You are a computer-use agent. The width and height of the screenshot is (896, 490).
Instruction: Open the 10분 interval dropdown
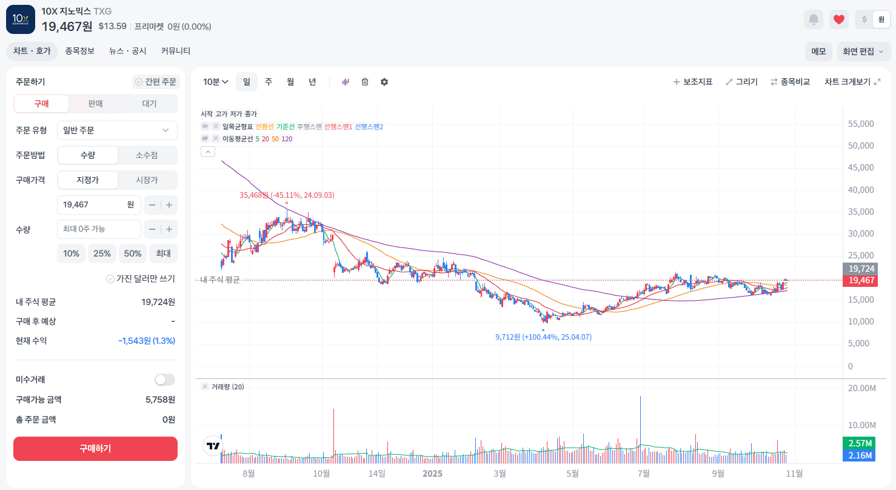coord(216,82)
